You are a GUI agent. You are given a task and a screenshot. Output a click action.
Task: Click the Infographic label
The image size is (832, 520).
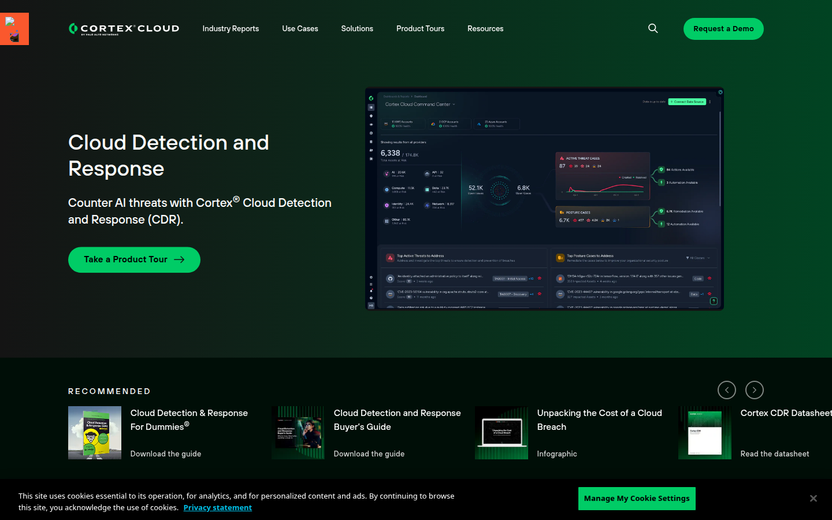click(557, 454)
